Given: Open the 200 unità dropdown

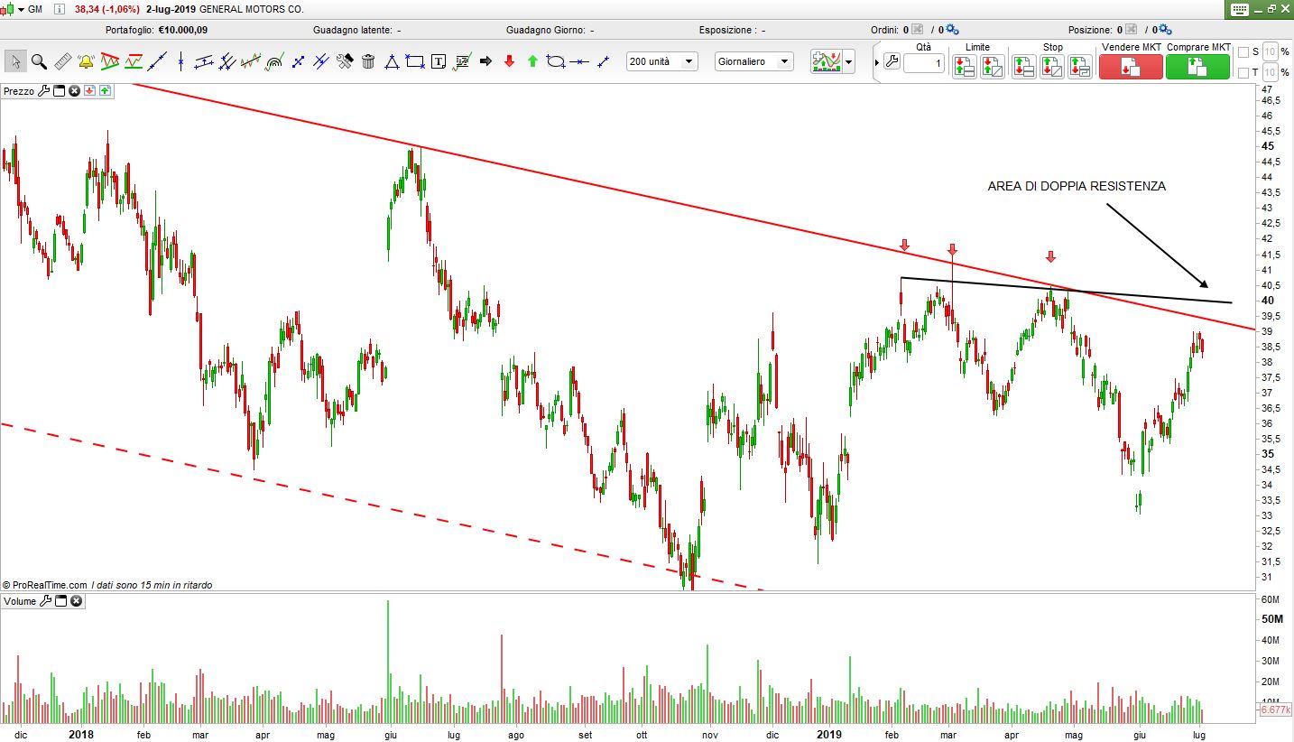Looking at the screenshot, I should [x=662, y=61].
